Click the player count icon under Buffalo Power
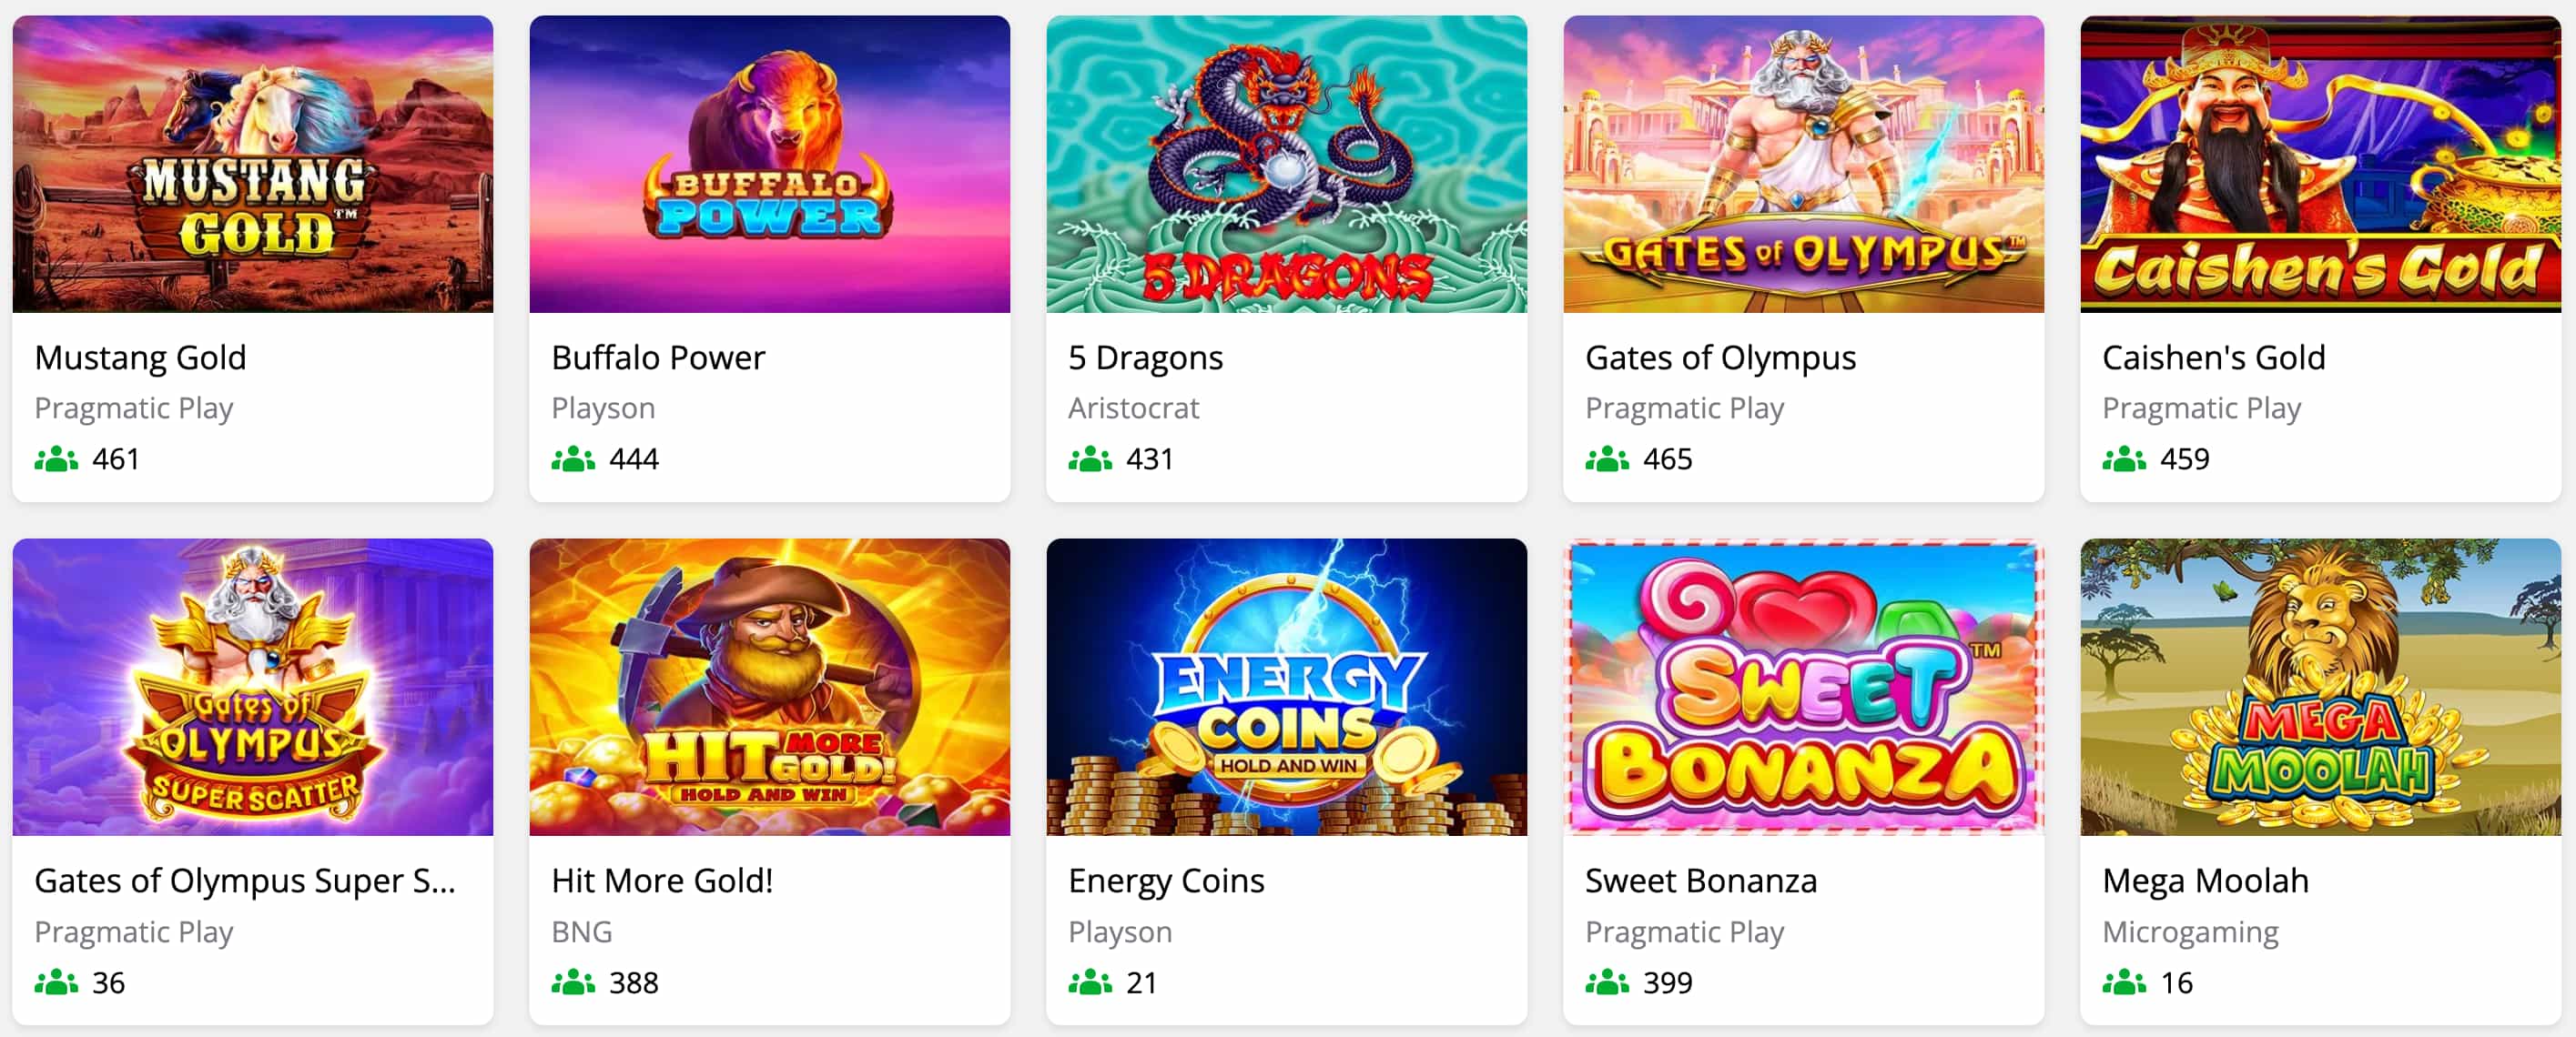 click(573, 458)
